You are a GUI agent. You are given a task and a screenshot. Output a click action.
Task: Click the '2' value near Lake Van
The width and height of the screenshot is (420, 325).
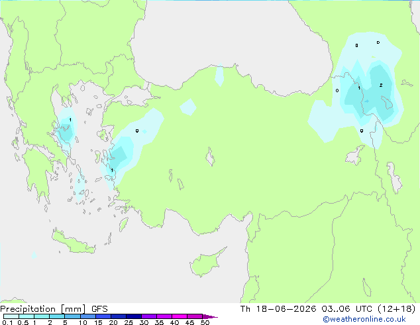[x=381, y=86]
